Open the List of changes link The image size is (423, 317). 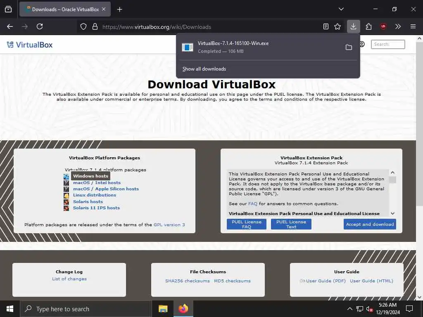coord(69,279)
